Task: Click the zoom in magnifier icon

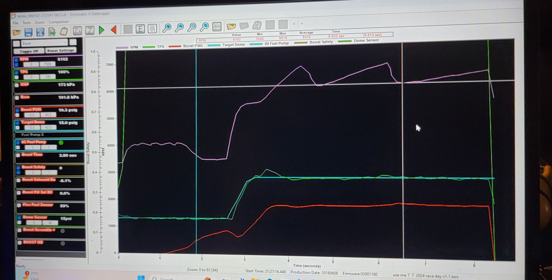Action: coord(167,28)
